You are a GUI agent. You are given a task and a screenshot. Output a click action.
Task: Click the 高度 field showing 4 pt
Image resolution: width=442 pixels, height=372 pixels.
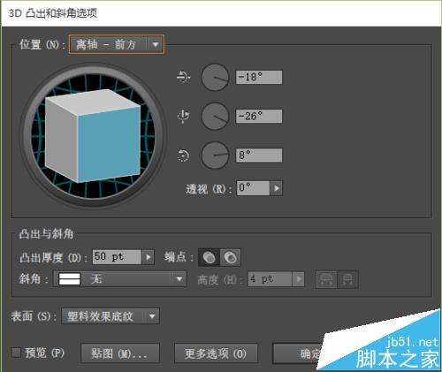click(270, 279)
